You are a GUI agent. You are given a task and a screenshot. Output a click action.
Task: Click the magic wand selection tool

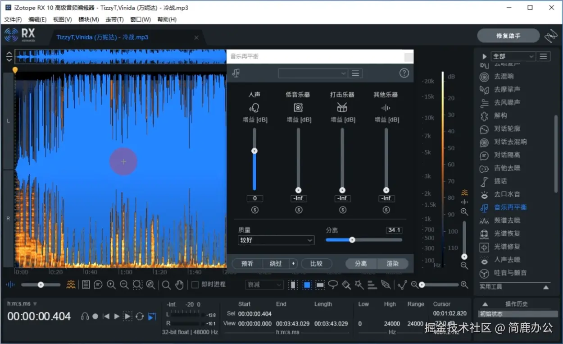(359, 284)
